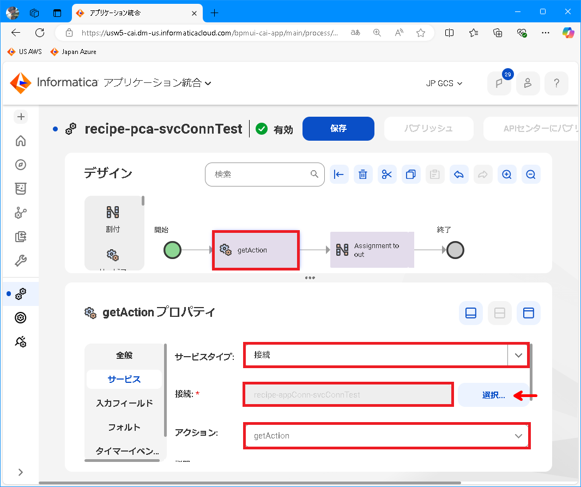Expand the left sidebar with bottom chevron

click(x=21, y=472)
